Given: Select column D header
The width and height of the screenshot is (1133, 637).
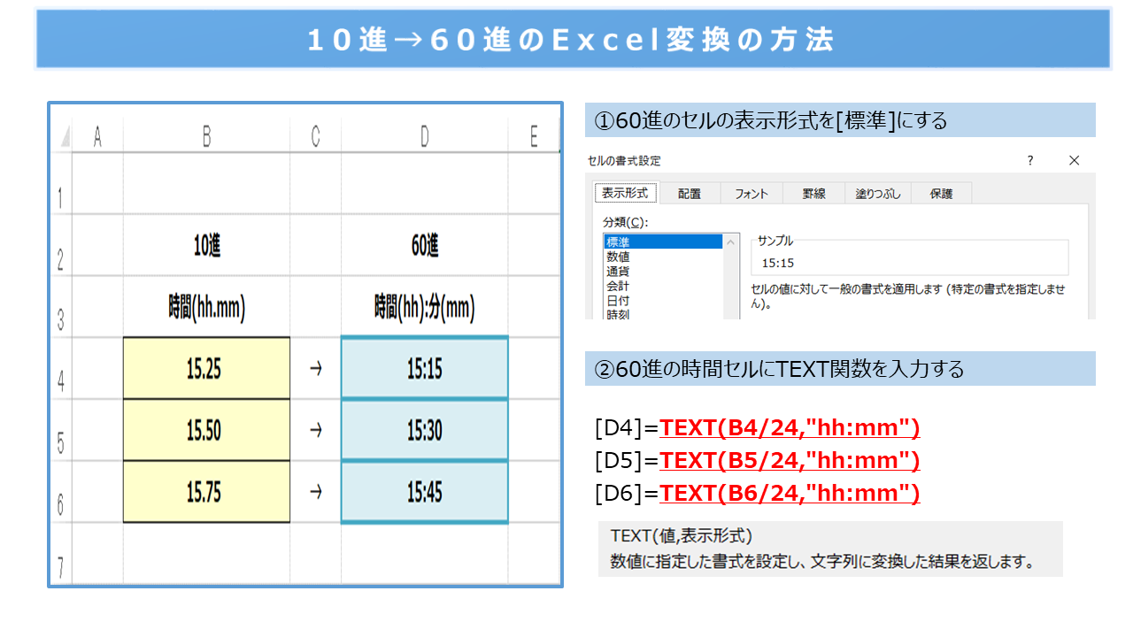Looking at the screenshot, I should pos(425,135).
